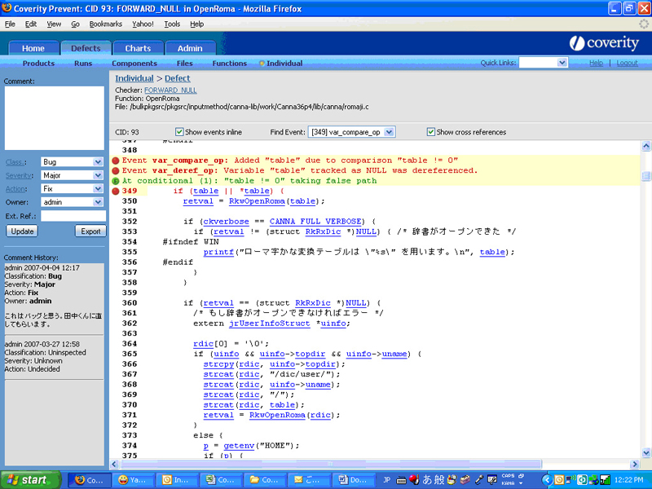Viewport: 652px width, 489px height.
Task: Open the Yahoo! menu
Action: tap(143, 24)
